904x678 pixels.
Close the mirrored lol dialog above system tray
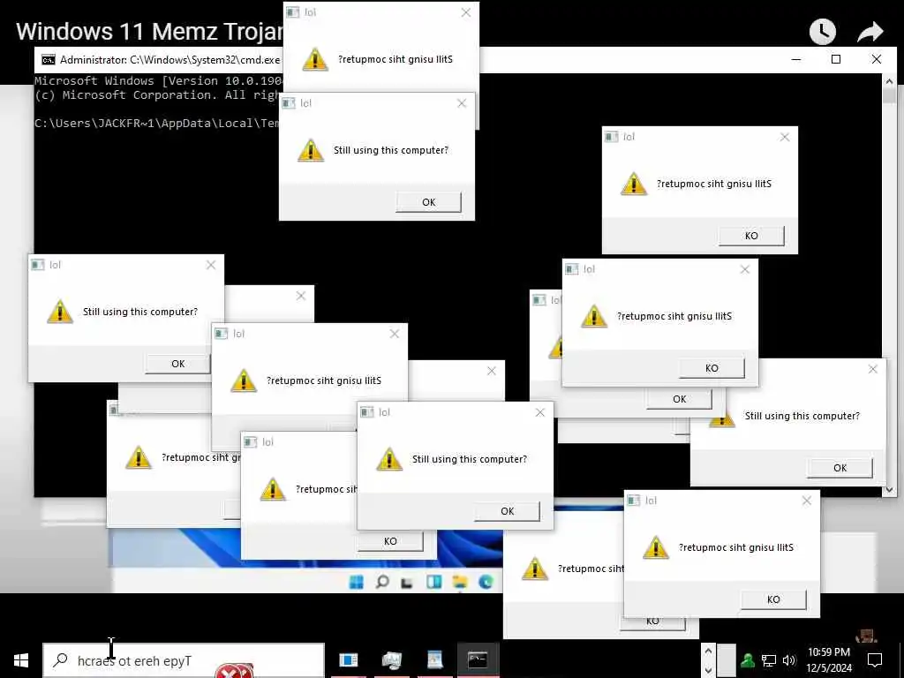807,501
